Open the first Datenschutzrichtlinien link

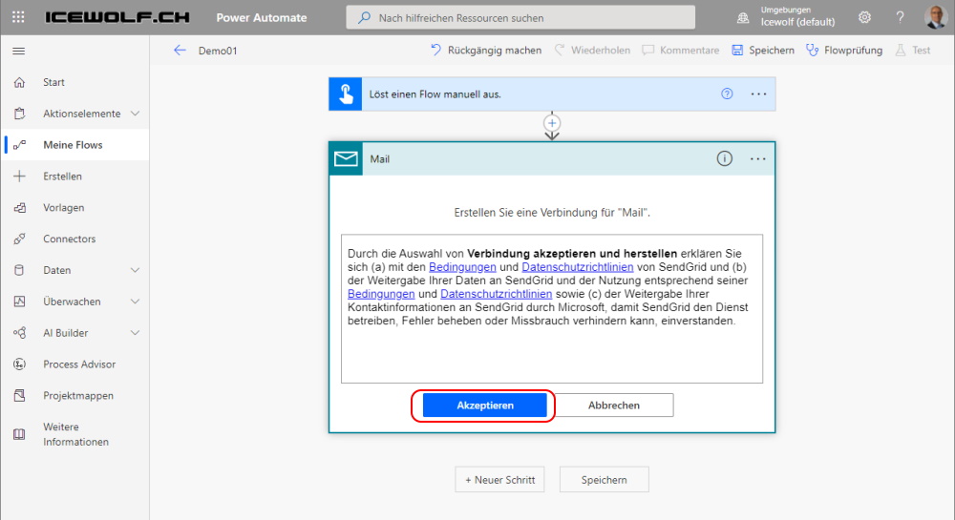tap(578, 267)
